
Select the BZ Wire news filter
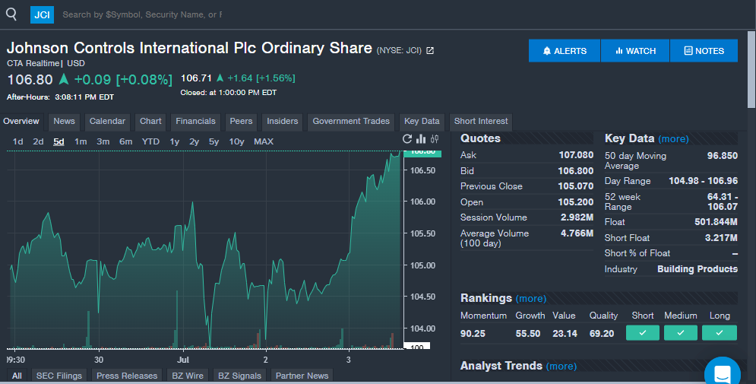pyautogui.click(x=188, y=376)
